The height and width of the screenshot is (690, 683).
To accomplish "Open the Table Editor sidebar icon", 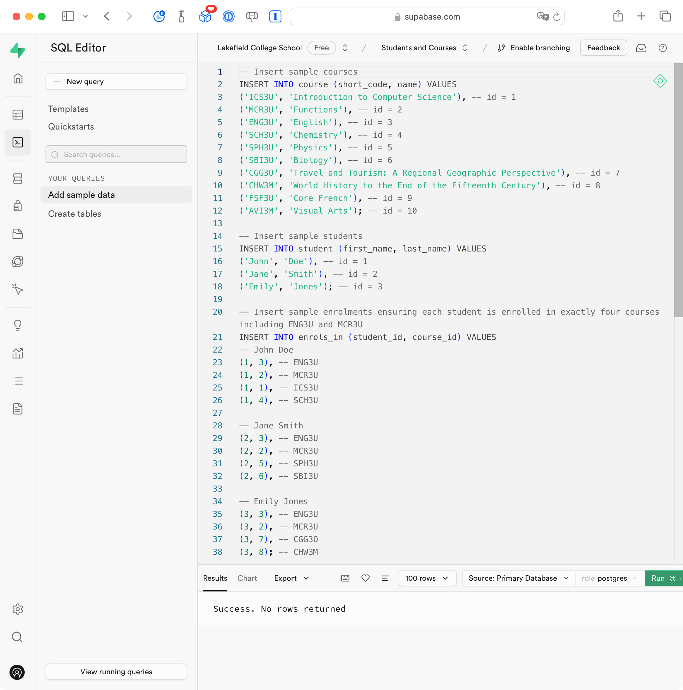I will coord(17,115).
